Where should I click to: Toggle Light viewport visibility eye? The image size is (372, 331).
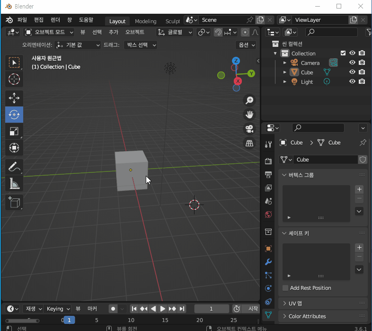pos(352,81)
